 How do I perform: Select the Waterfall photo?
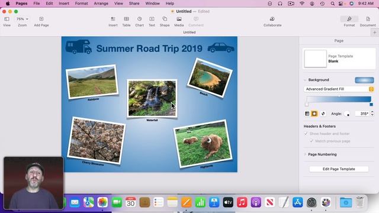click(x=152, y=98)
